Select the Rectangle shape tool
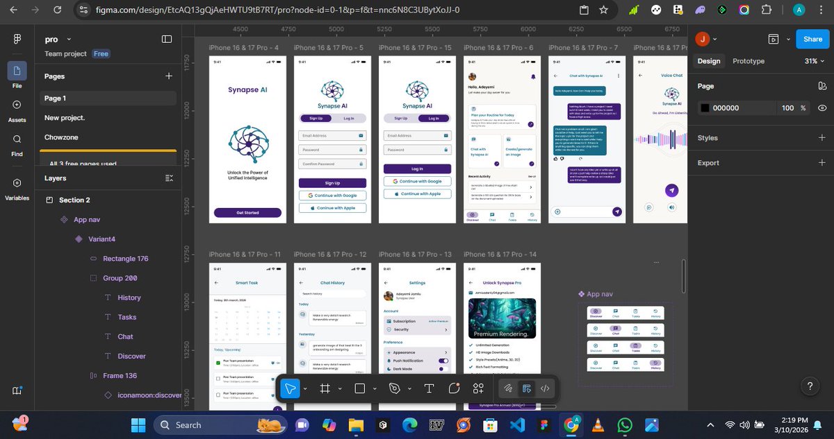This screenshot has width=834, height=439. [360, 388]
